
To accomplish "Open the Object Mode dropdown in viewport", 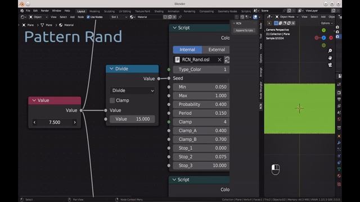I will [x=287, y=17].
